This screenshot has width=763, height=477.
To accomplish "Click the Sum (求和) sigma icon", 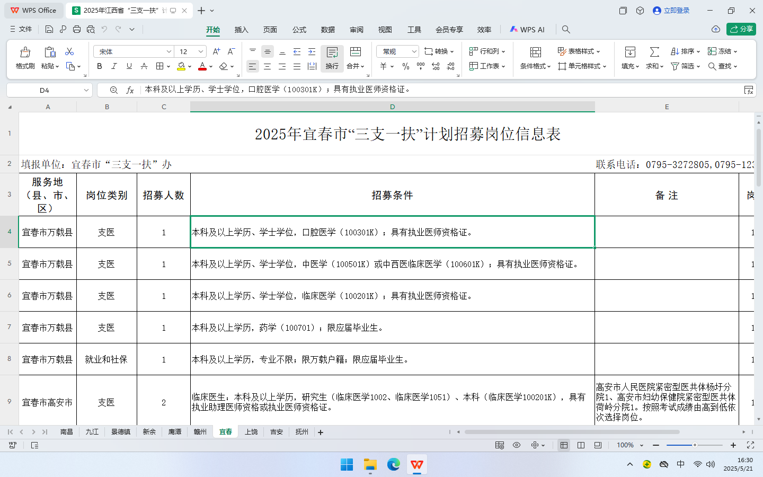I will [x=655, y=52].
